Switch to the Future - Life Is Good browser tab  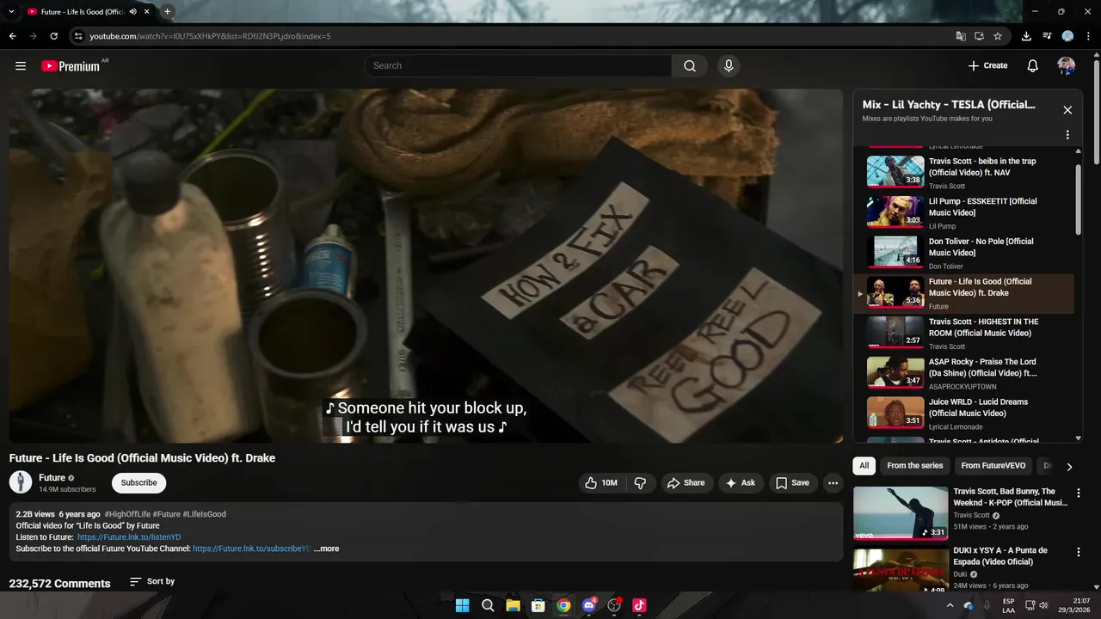point(82,12)
